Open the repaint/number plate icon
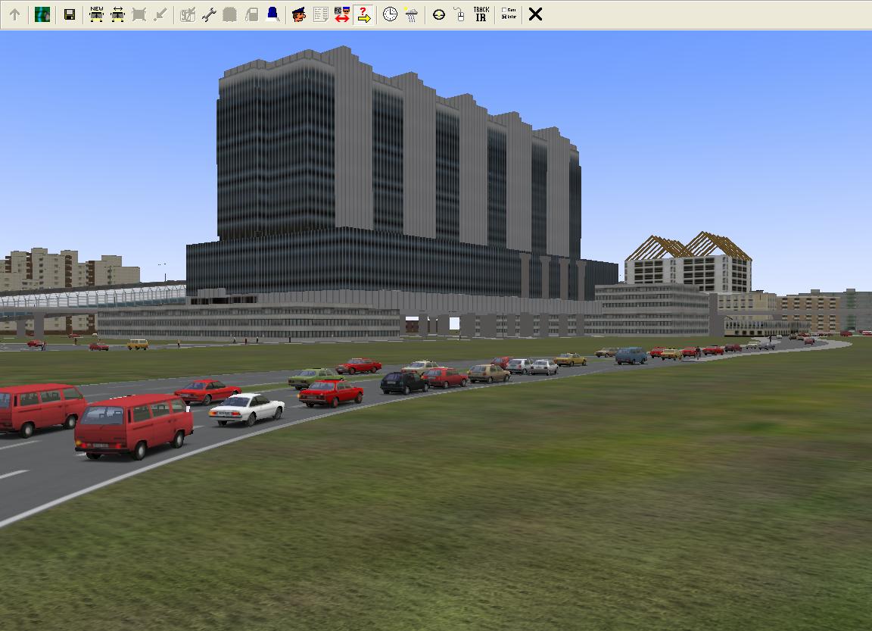The image size is (872, 631). (188, 14)
